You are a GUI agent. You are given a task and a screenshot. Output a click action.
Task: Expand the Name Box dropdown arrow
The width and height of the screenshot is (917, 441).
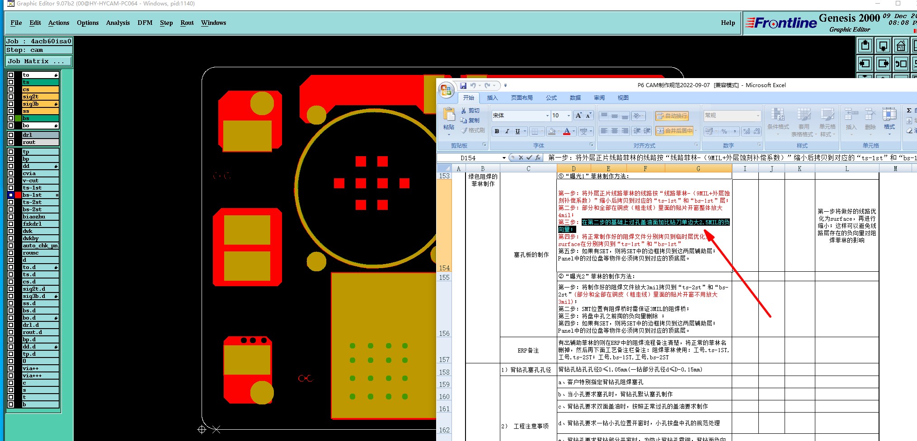pyautogui.click(x=504, y=158)
